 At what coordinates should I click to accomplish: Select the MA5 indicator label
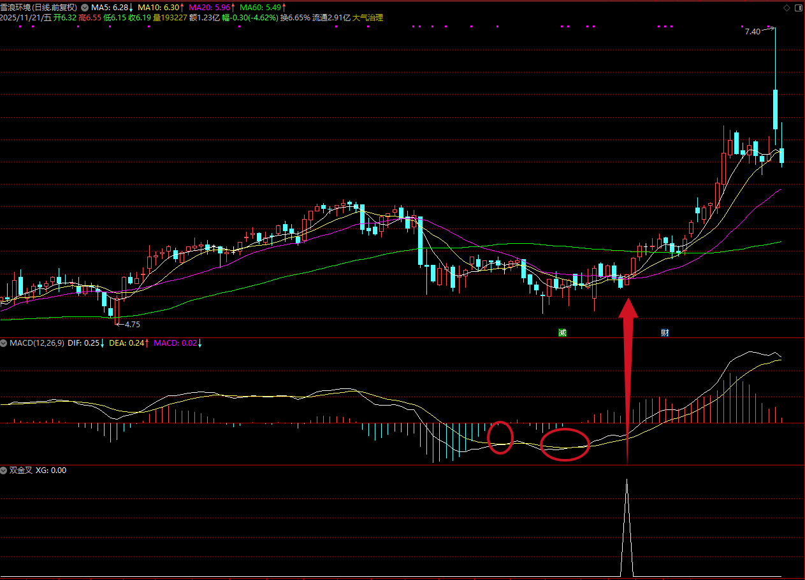coord(111,8)
